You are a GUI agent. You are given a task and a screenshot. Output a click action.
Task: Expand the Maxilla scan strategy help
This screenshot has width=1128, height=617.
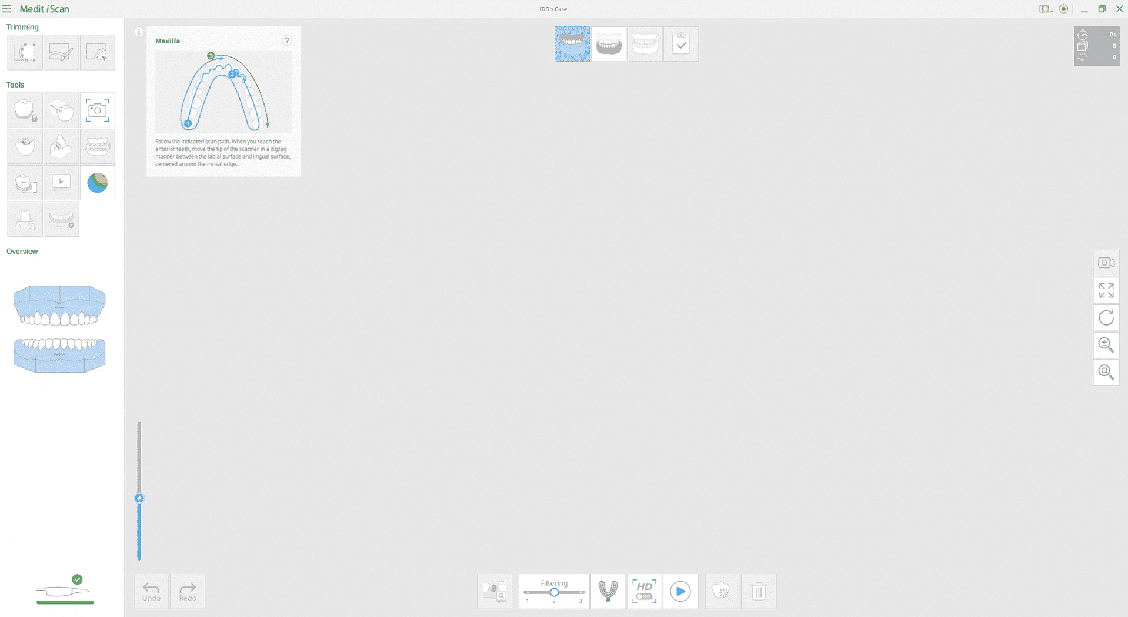coord(287,41)
